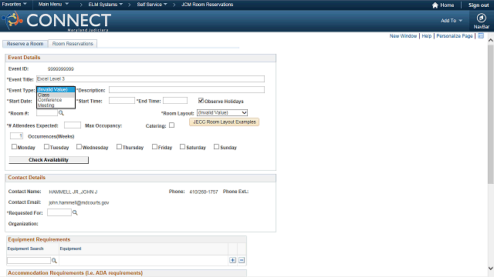Open New Window link
494x277 pixels.
point(403,36)
